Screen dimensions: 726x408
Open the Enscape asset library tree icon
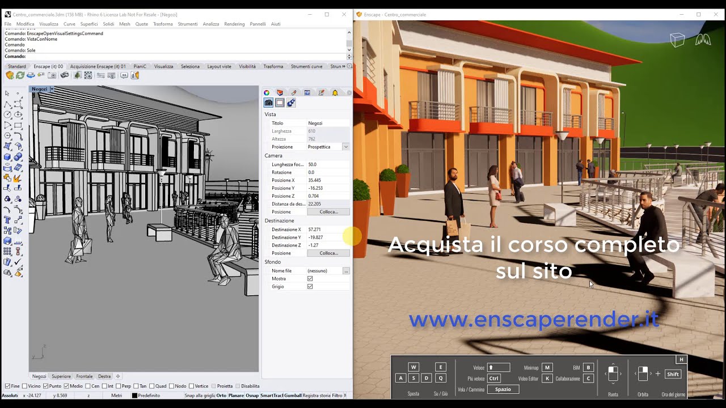[78, 75]
